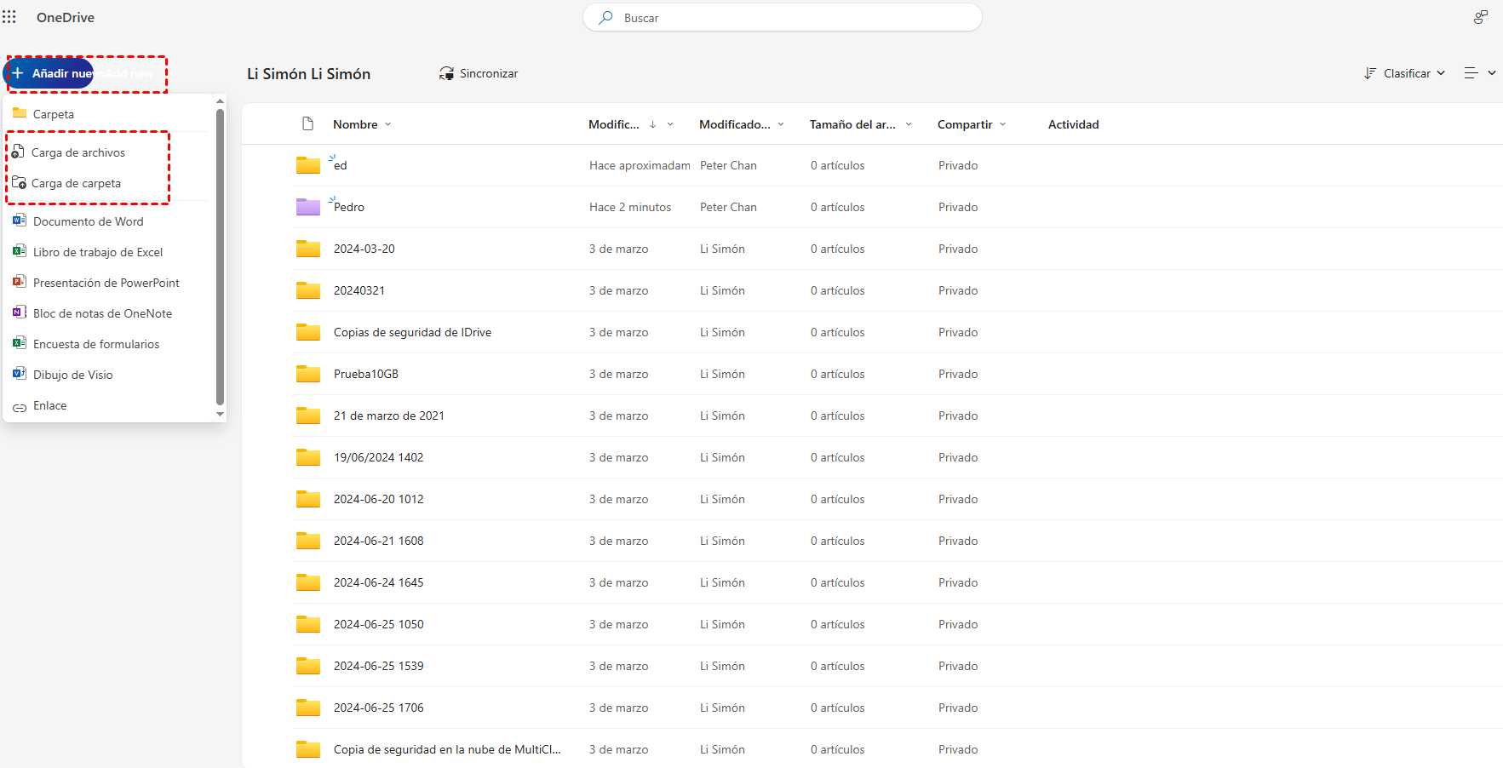Click the purple Pedro folder icon
The image size is (1503, 768).
tap(307, 207)
